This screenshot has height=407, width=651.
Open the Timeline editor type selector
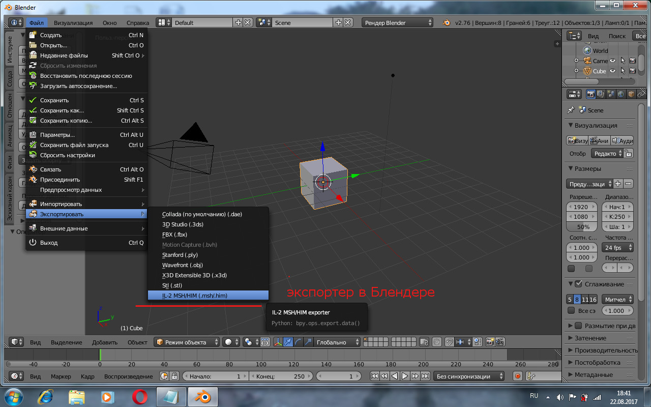pyautogui.click(x=16, y=376)
